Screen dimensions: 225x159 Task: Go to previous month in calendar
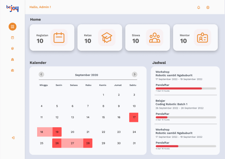(x=41, y=74)
